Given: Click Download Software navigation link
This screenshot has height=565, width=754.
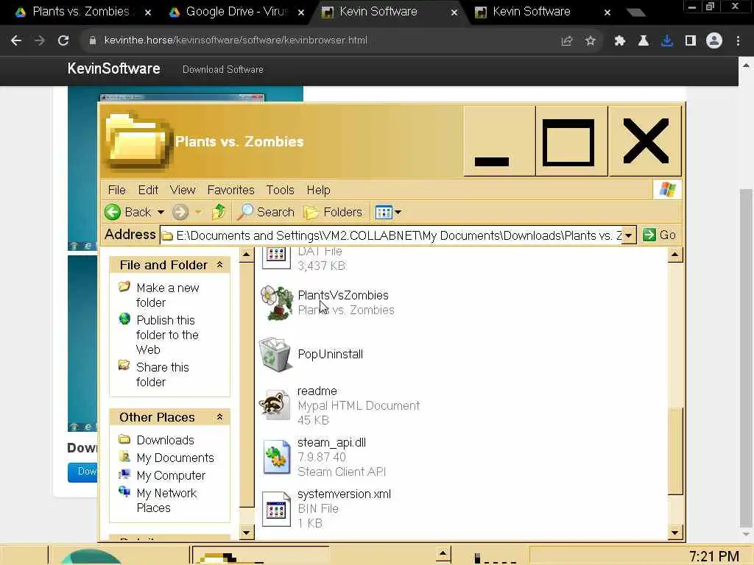Looking at the screenshot, I should tap(222, 70).
